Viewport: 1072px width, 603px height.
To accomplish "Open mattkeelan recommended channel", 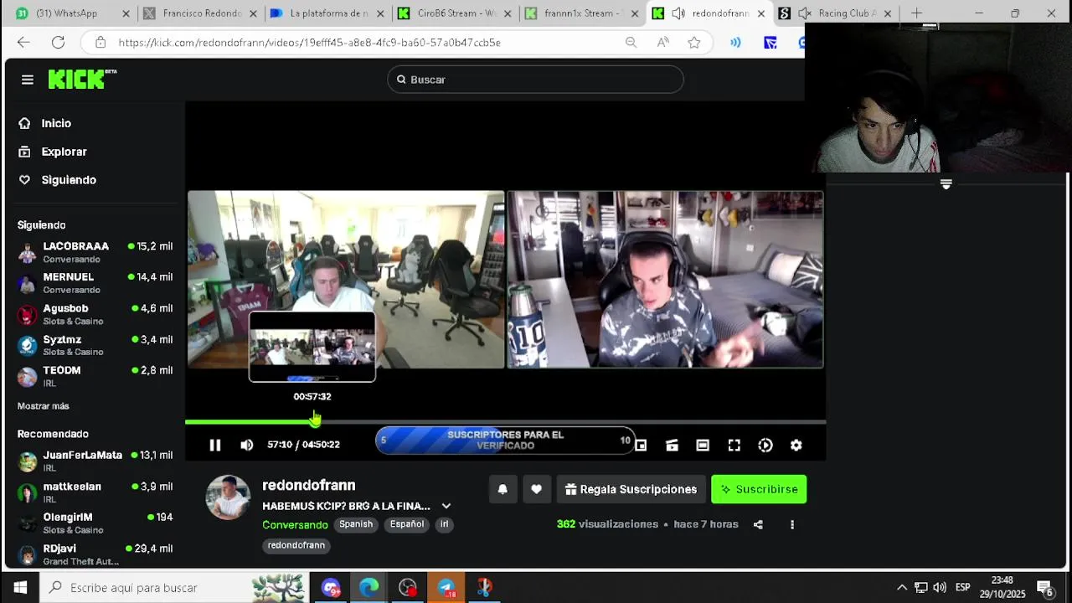I will [x=95, y=492].
